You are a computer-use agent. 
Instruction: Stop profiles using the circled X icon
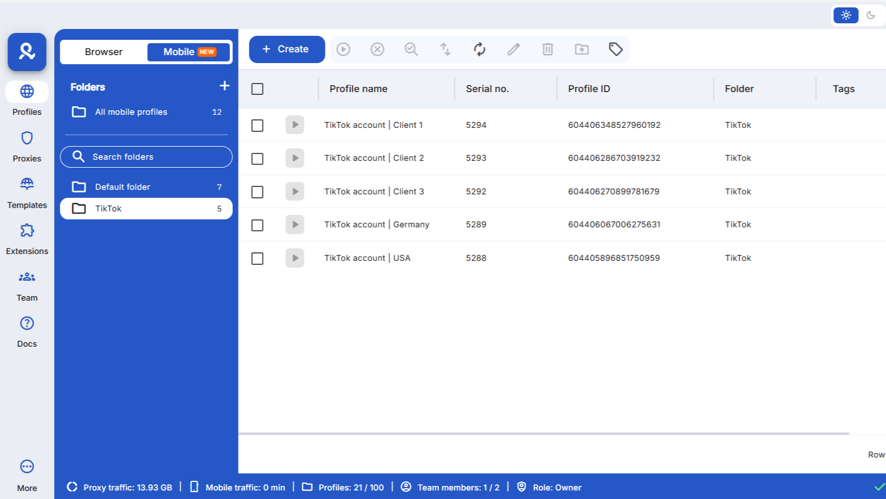tap(377, 49)
